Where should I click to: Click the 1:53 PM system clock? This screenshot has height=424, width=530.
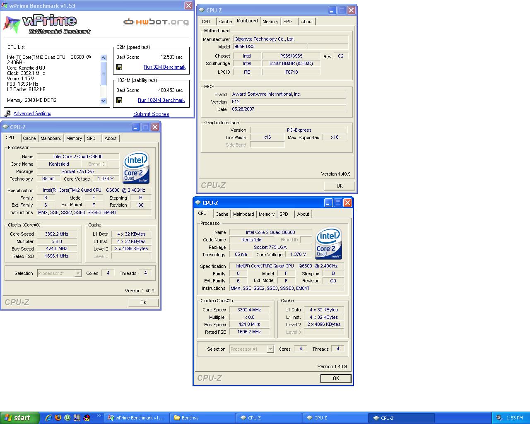click(x=515, y=418)
